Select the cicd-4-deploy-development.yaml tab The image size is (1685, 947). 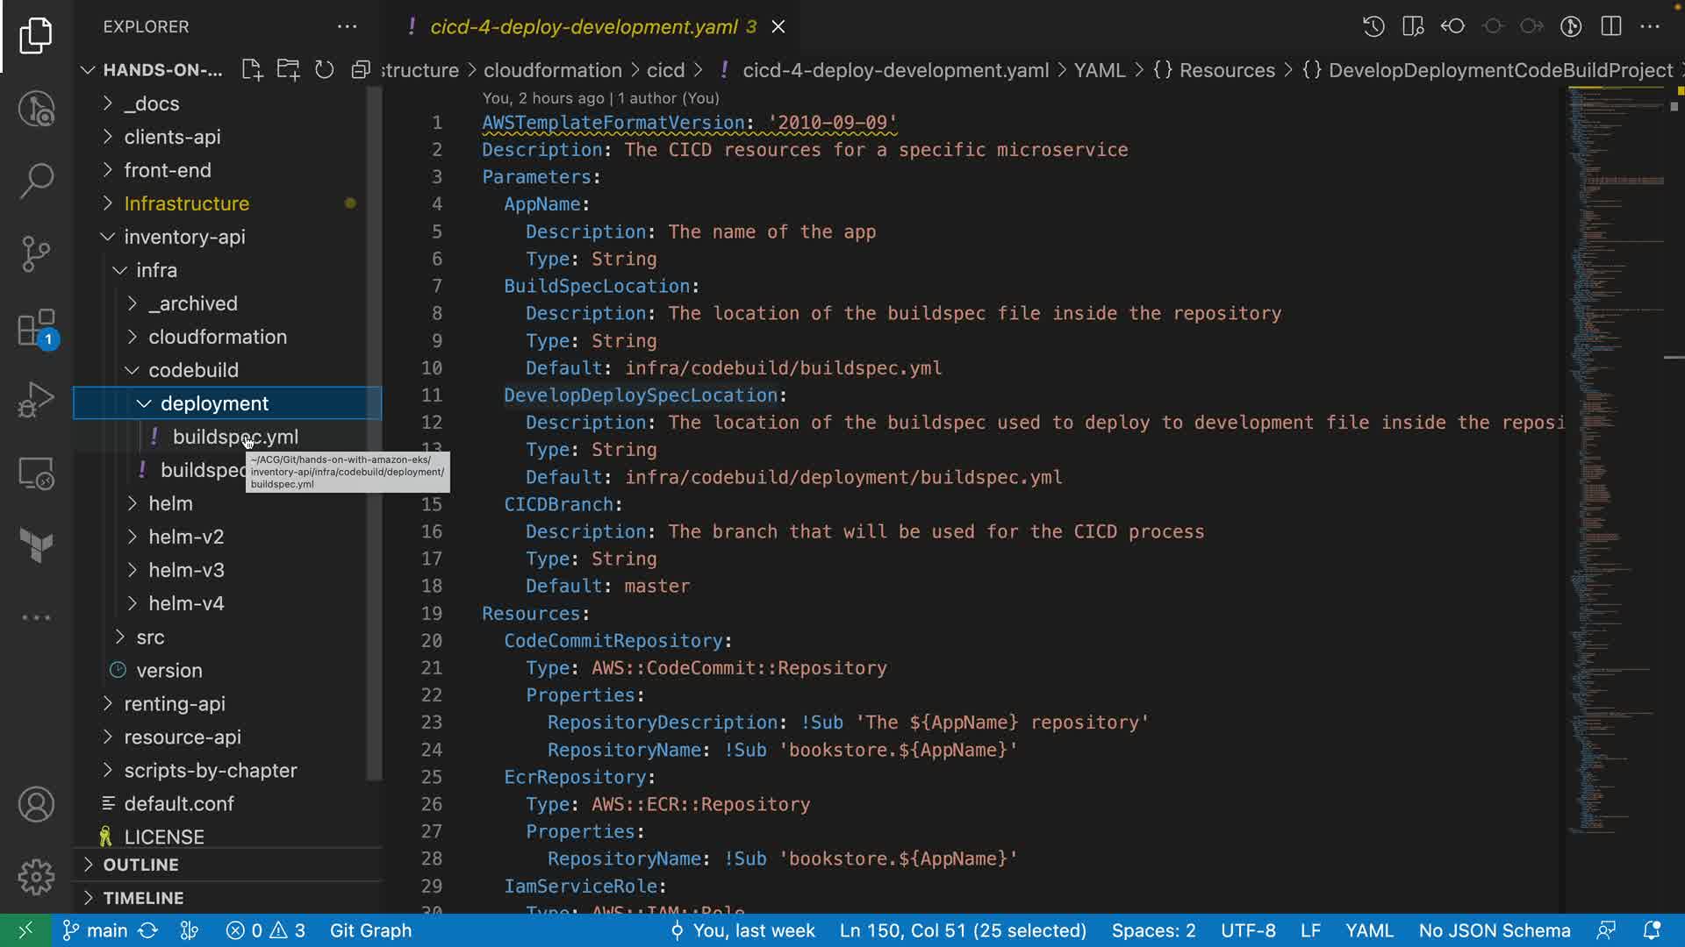[x=583, y=27]
